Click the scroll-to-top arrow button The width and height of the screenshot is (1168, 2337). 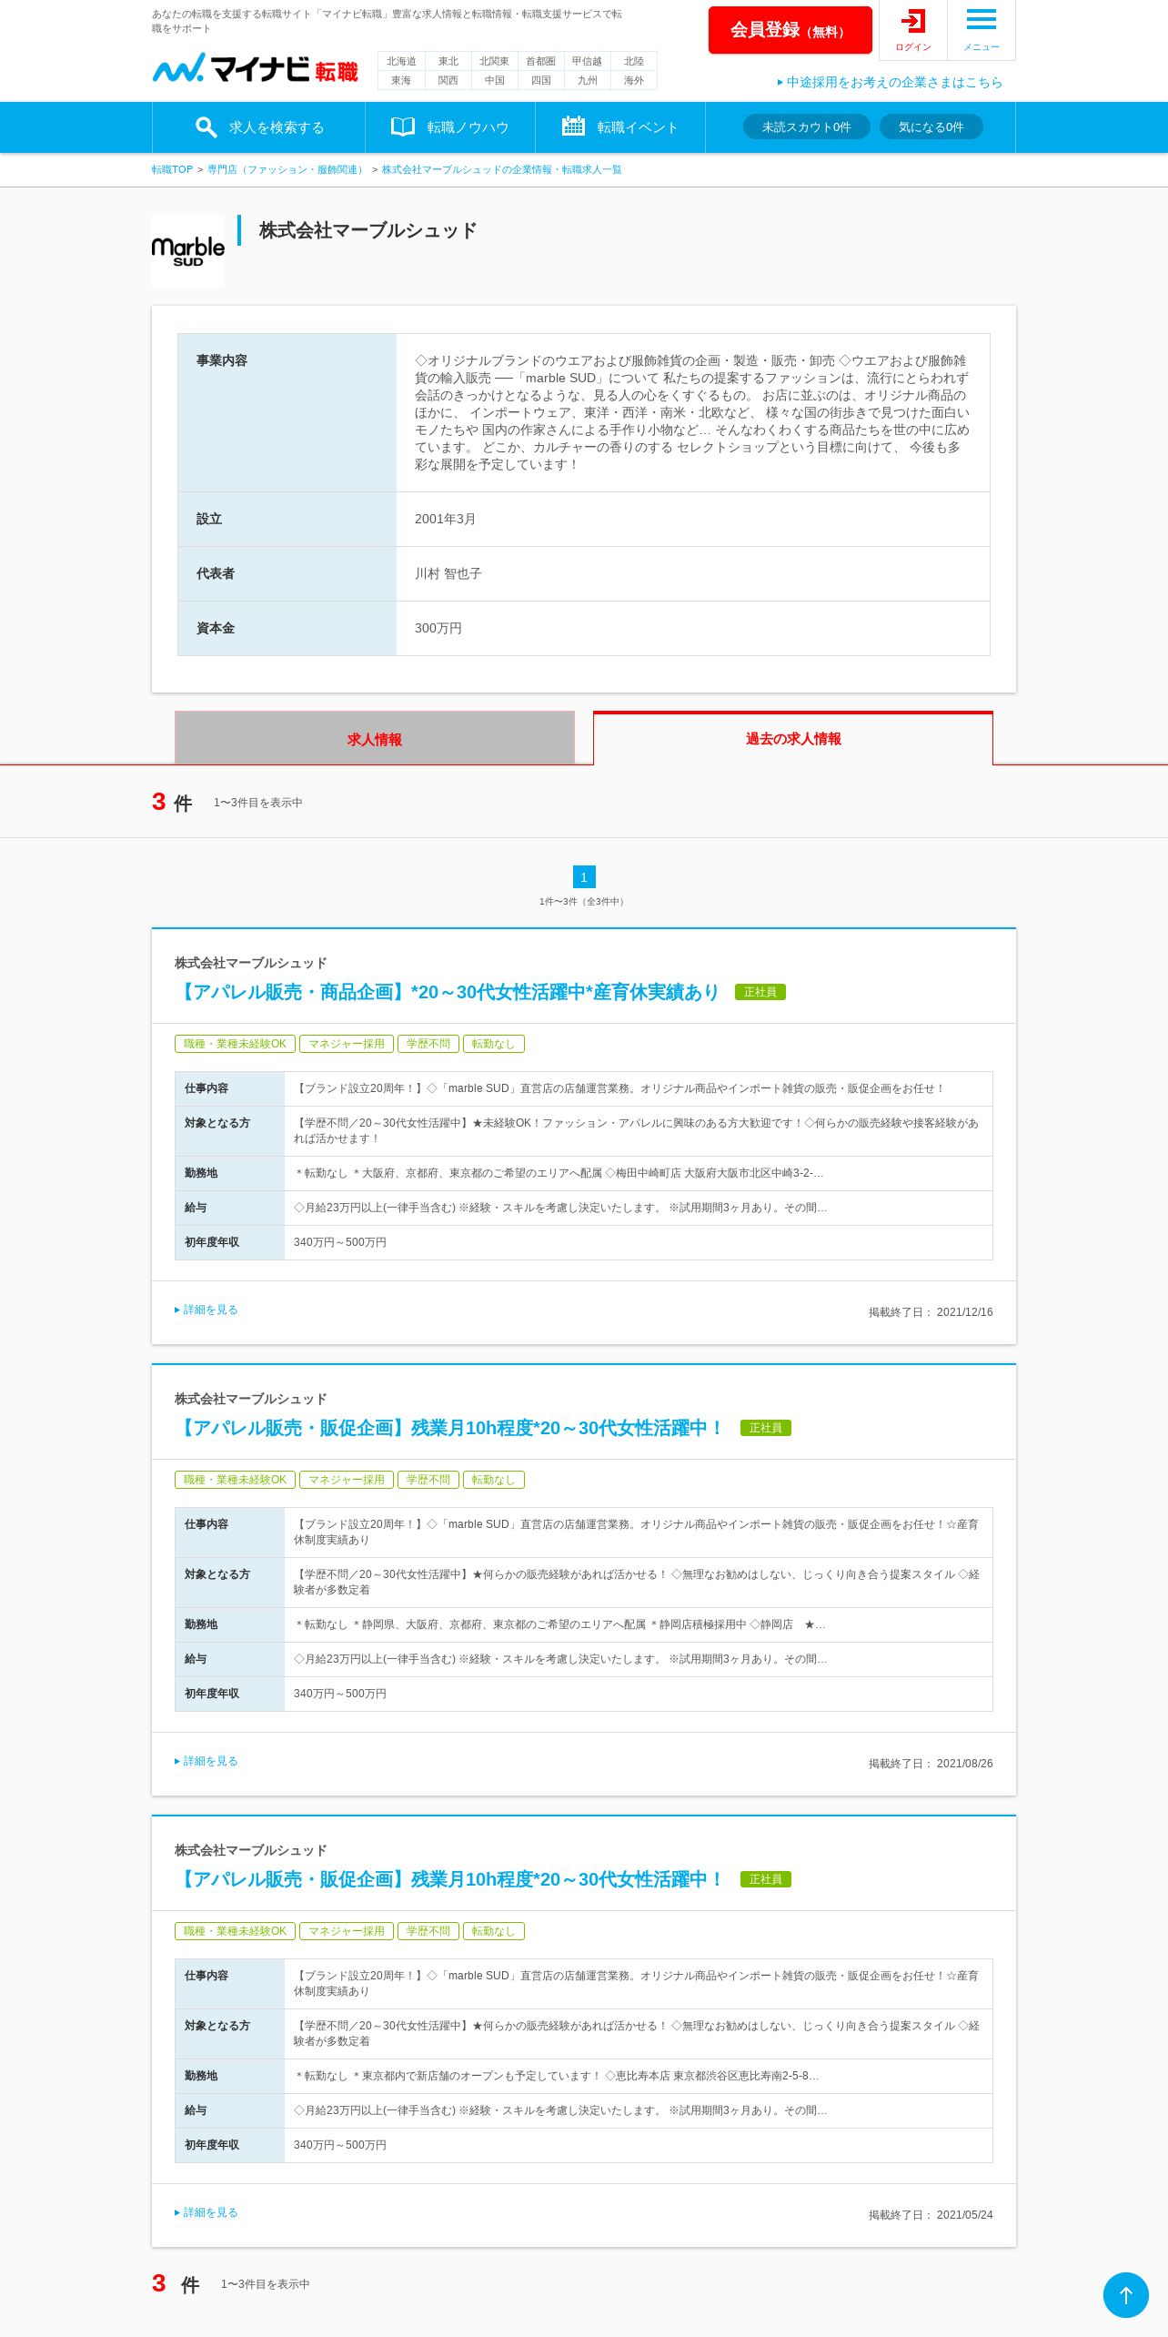[x=1125, y=2295]
